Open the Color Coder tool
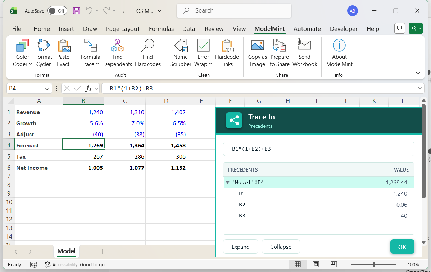431x272 pixels. (x=22, y=53)
